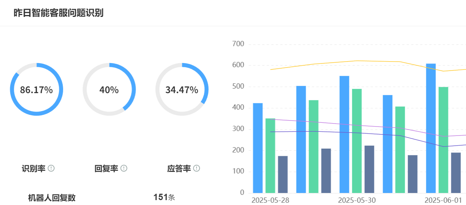Click the 151条 value
Screen dimensions: 466x205
[x=164, y=197]
